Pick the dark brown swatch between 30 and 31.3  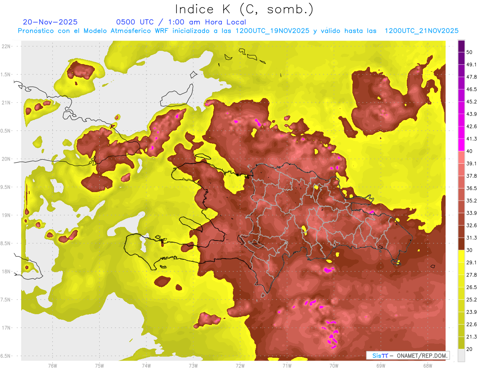pyautogui.click(x=461, y=244)
